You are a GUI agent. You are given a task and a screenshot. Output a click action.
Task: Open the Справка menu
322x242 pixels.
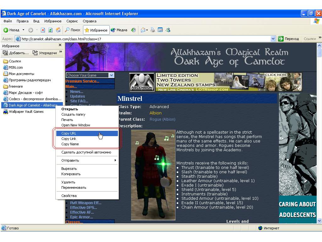pyautogui.click(x=90, y=21)
